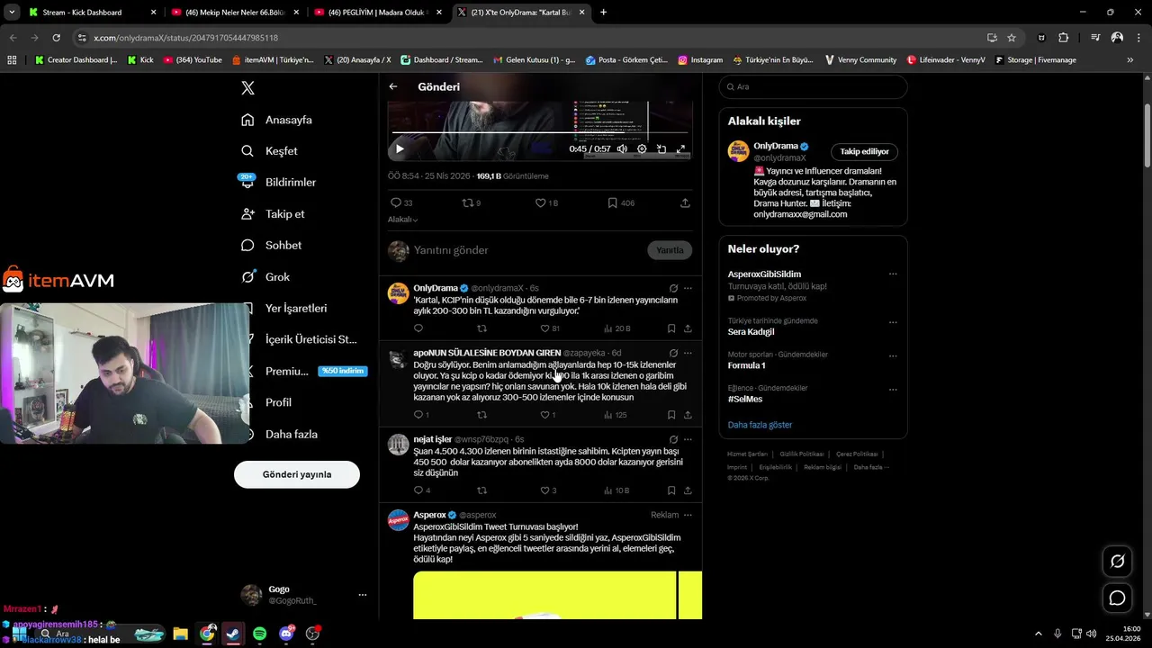Open Grok floating button
This screenshot has height=648, width=1152.
(1117, 562)
